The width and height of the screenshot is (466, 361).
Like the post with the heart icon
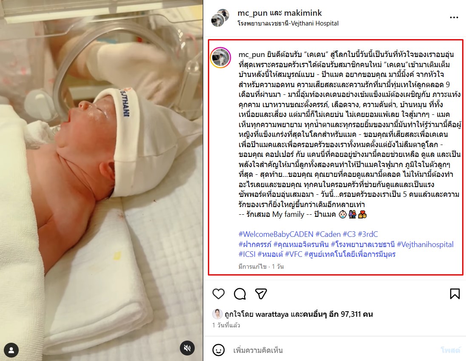[219, 294]
